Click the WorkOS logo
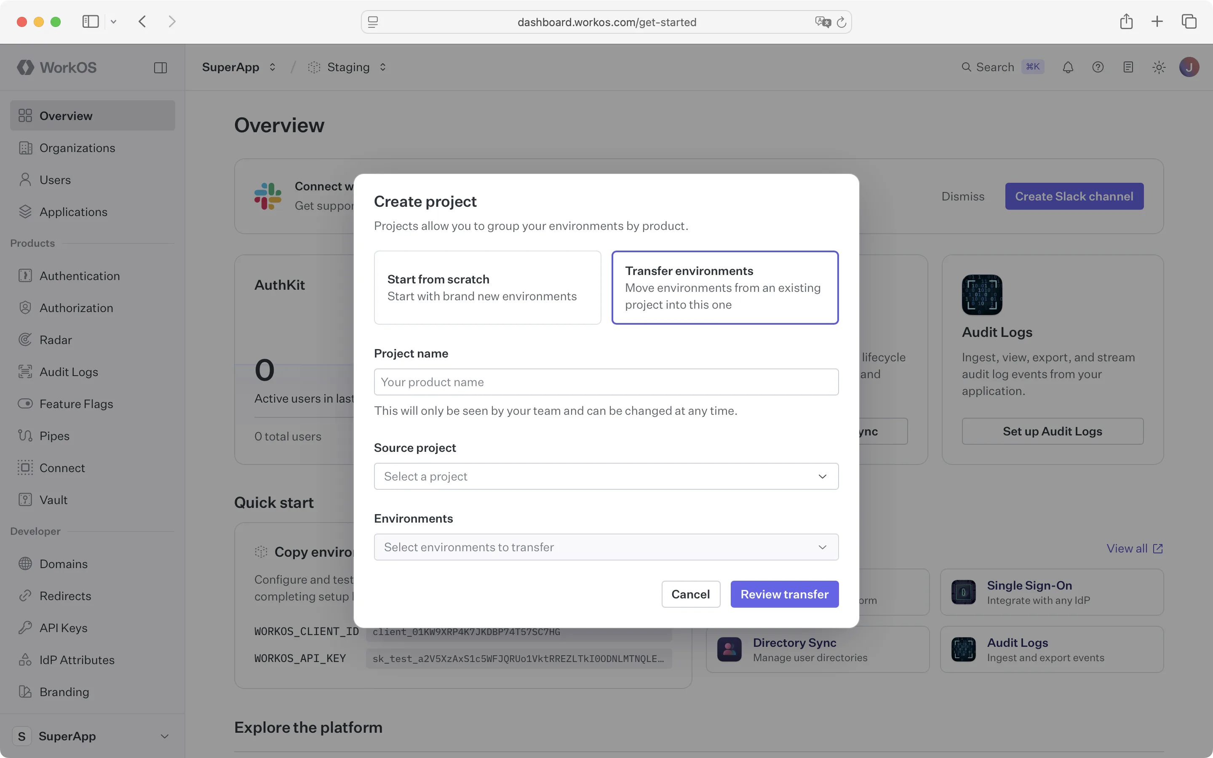 [56, 67]
